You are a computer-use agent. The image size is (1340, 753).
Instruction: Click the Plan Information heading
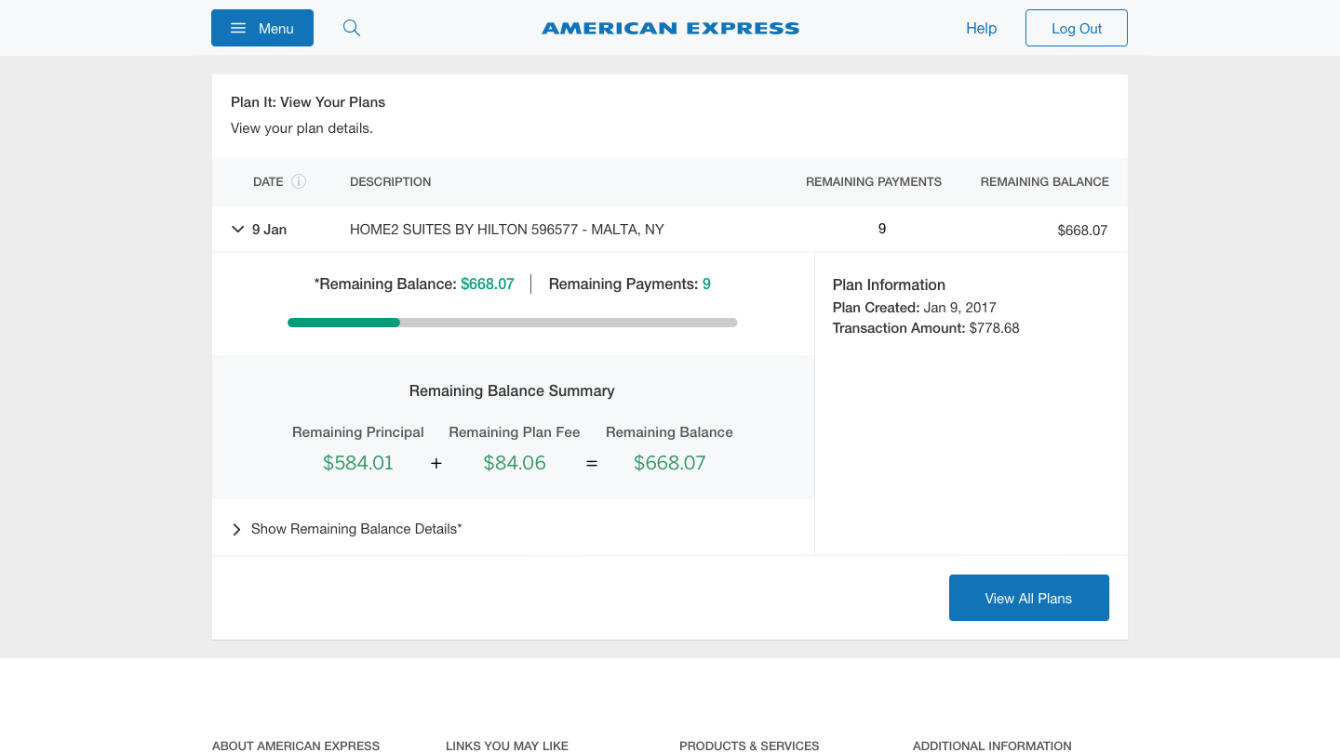[x=889, y=285]
